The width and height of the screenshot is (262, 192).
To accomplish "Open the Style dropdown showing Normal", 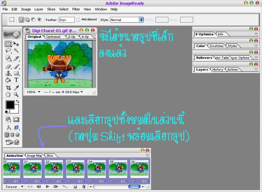I will [x=127, y=20].
